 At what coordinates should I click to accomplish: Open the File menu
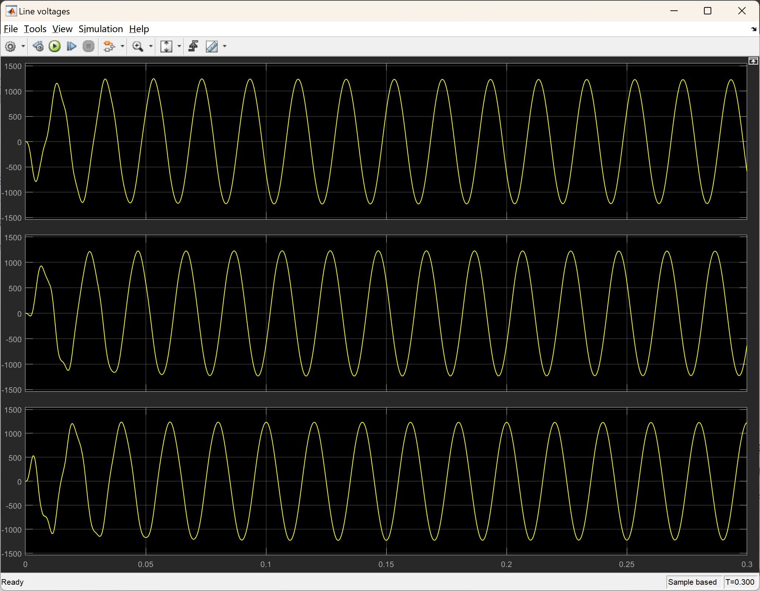click(x=11, y=29)
